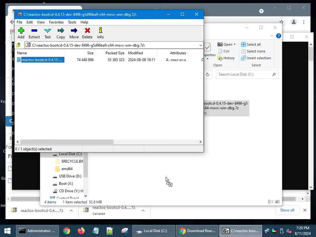Image resolution: width=316 pixels, height=237 pixels.
Task: Select the Copy toolbar icon
Action: [x=61, y=33]
